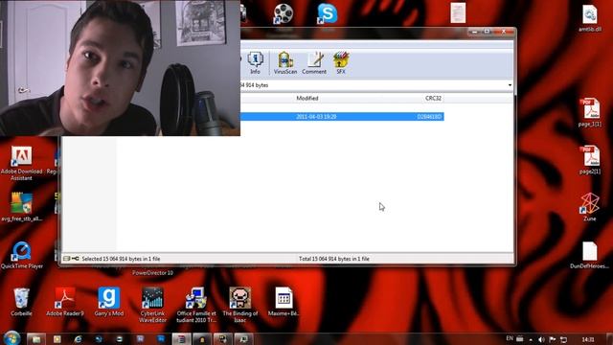Open the network icon in system tray
613x345 pixels.
pos(563,339)
